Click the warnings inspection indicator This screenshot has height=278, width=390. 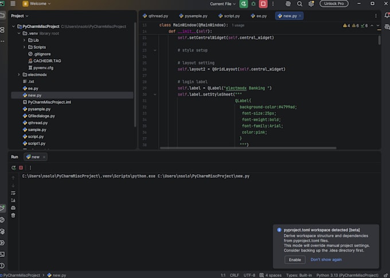click(355, 25)
